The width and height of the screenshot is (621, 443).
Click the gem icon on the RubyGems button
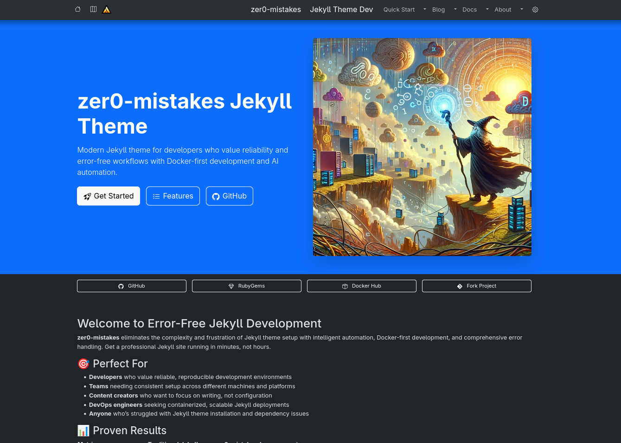[x=231, y=286]
